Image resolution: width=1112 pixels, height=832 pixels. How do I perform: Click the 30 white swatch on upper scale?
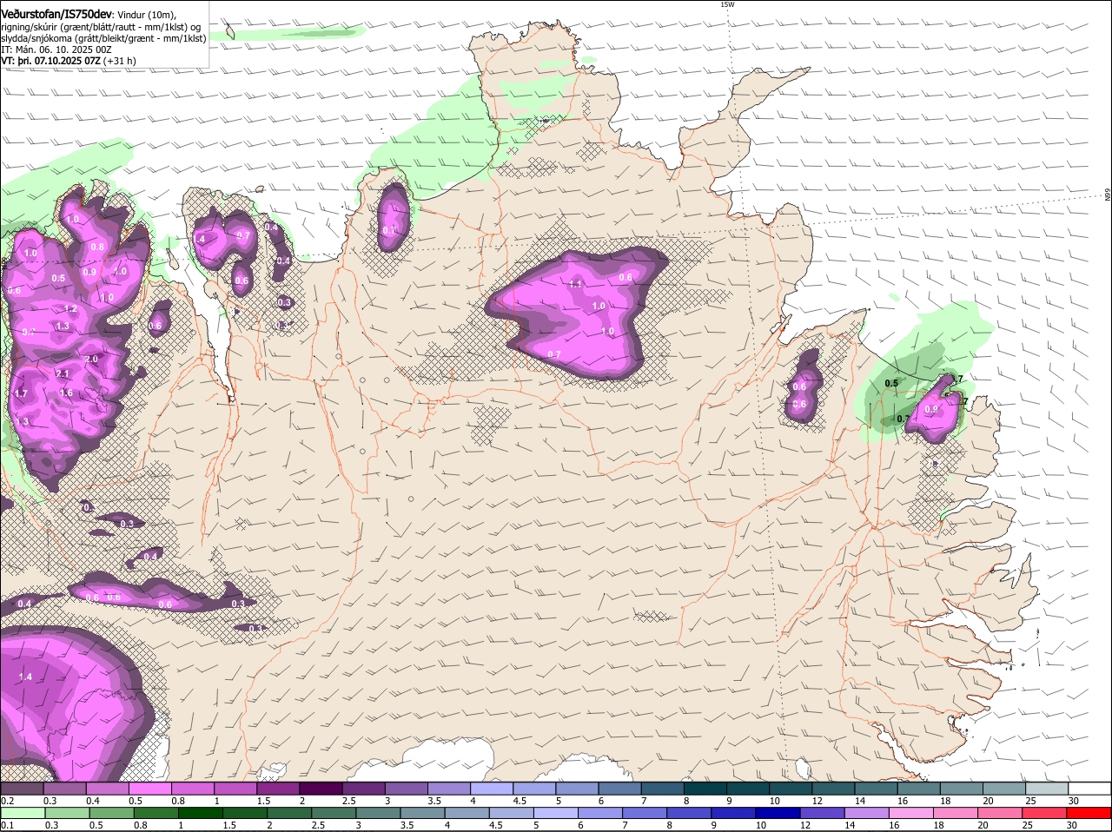(1089, 789)
